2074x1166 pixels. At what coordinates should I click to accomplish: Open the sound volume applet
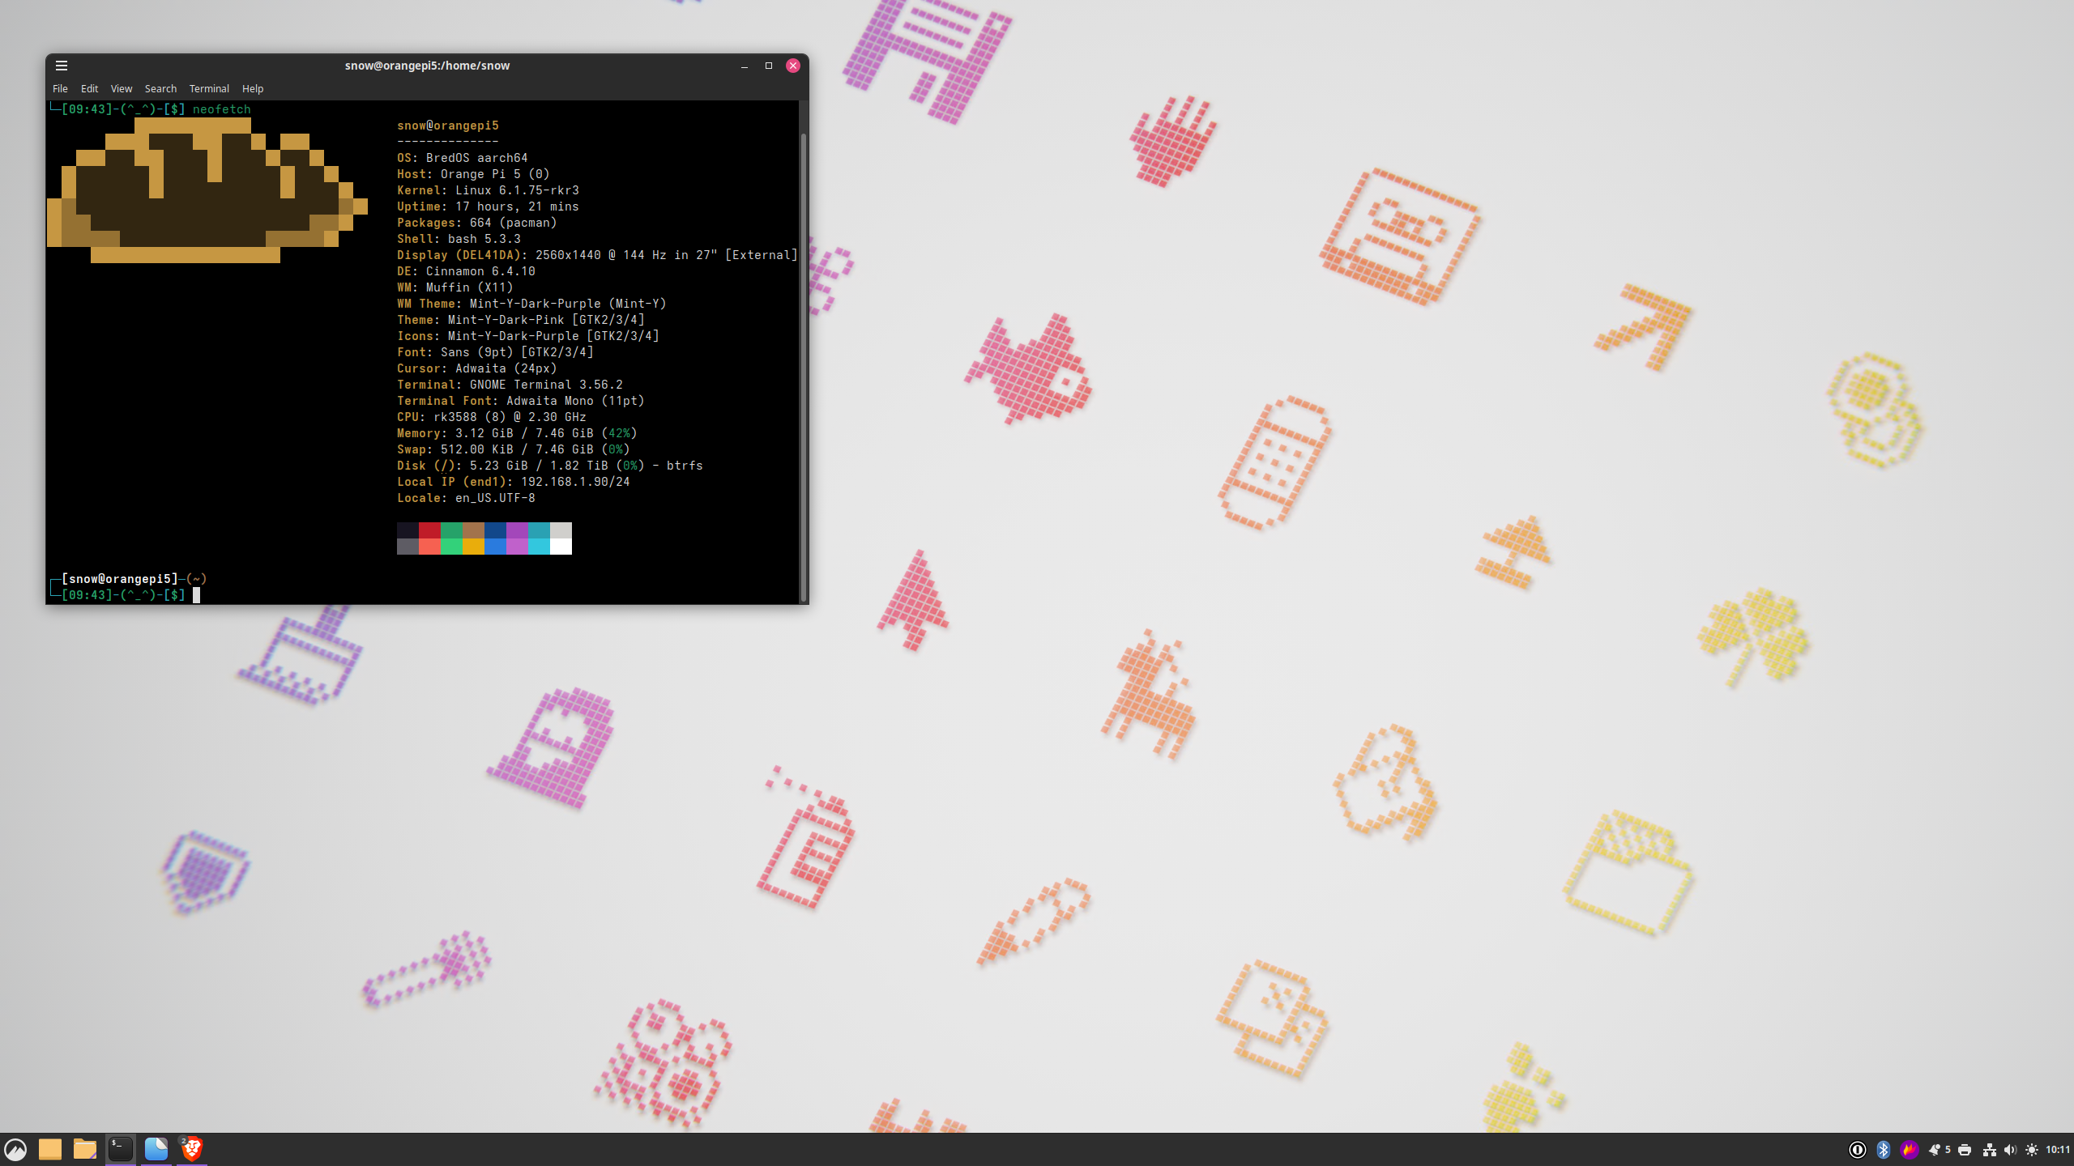pos(2010,1150)
